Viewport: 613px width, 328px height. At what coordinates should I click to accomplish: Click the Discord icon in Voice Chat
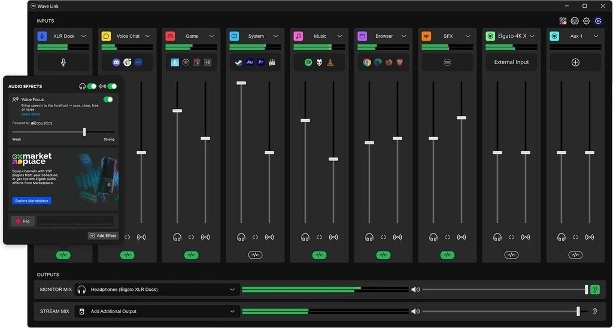coord(116,62)
